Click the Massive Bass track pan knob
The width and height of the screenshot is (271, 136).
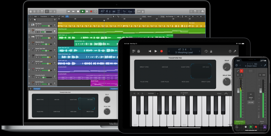coord(55,43)
